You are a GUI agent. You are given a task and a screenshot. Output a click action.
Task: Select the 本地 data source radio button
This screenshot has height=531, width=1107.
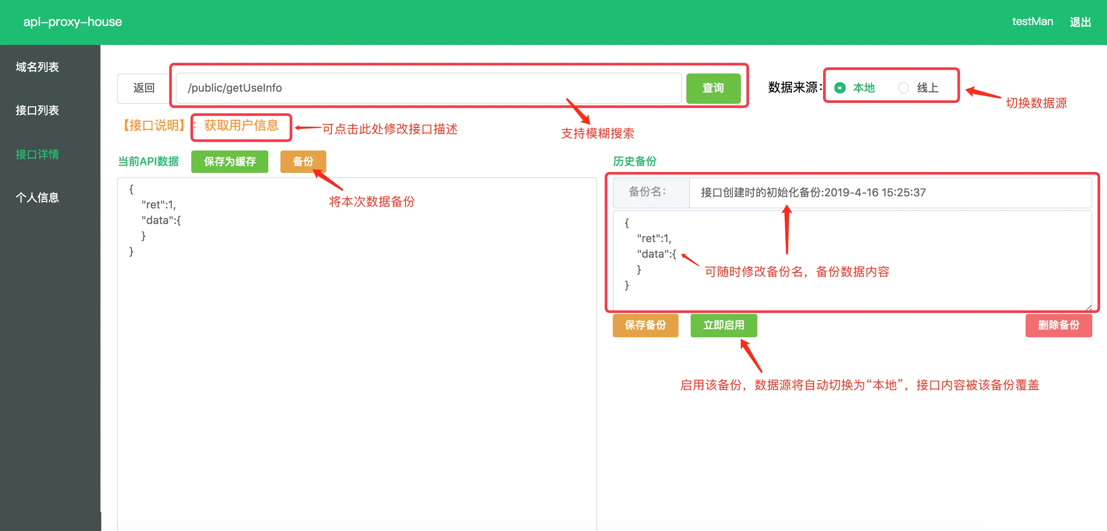coord(840,88)
